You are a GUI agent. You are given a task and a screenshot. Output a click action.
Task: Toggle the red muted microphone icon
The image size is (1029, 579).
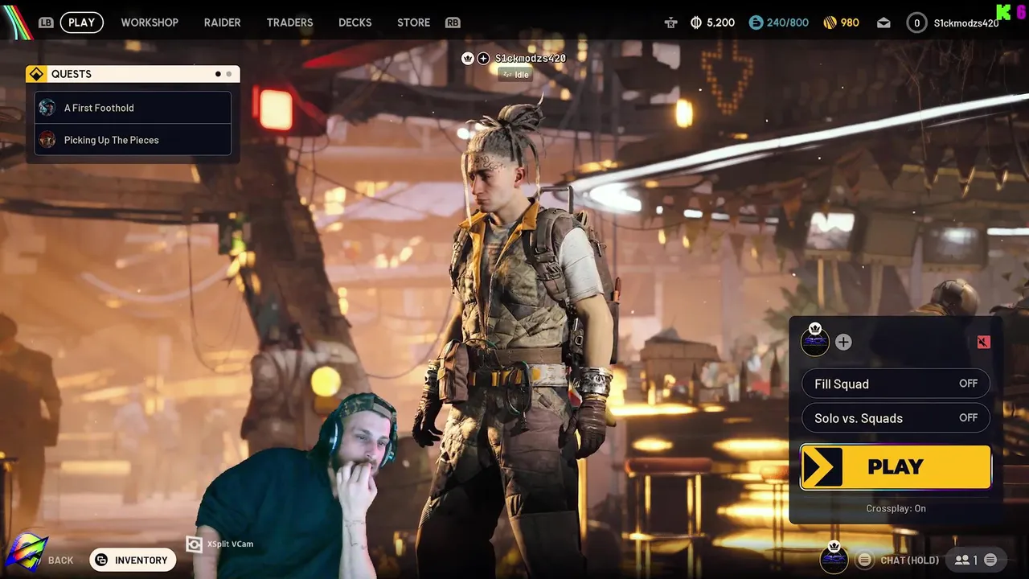[983, 342]
